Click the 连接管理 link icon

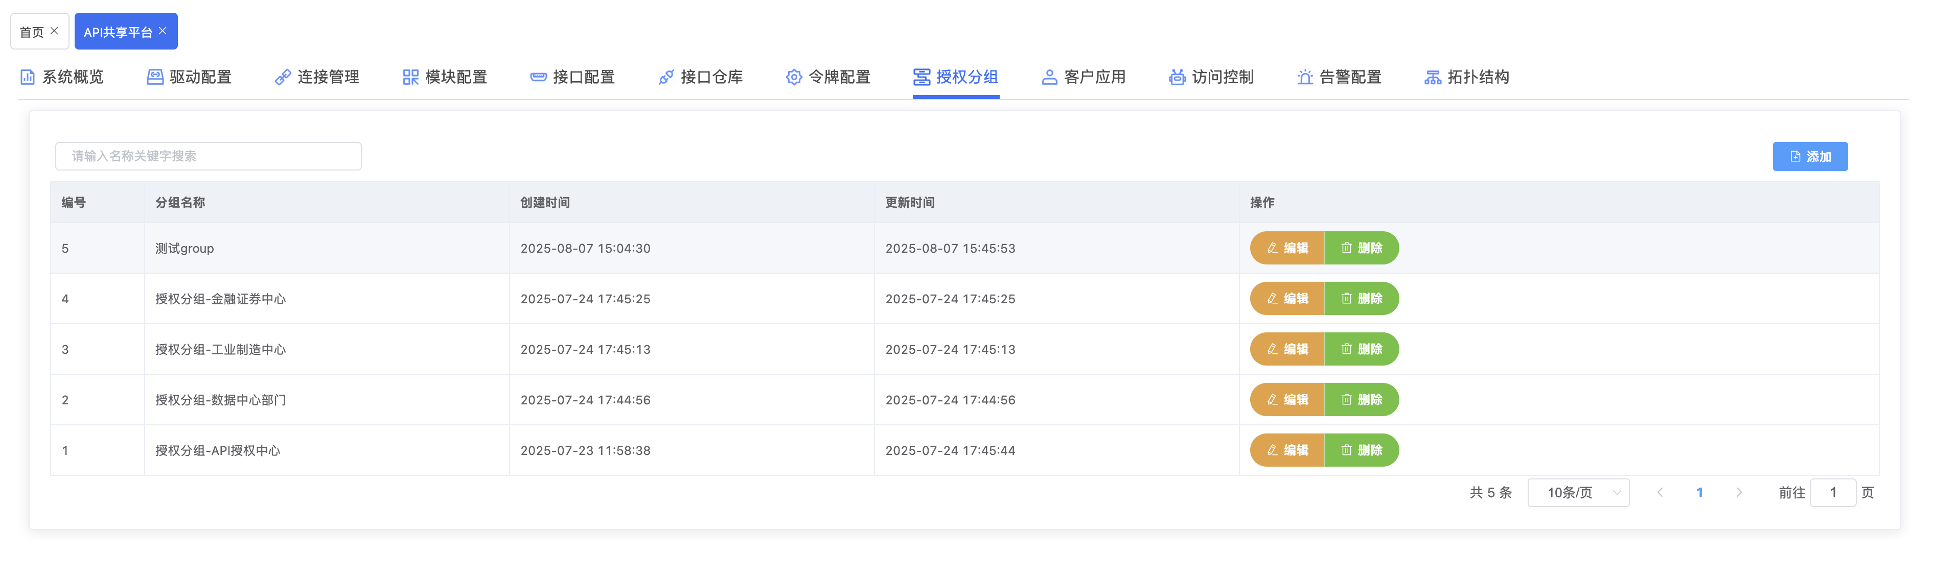pos(282,77)
